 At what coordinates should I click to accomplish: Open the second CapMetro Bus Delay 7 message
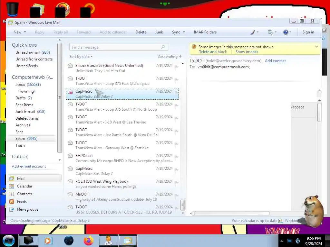pos(122,171)
